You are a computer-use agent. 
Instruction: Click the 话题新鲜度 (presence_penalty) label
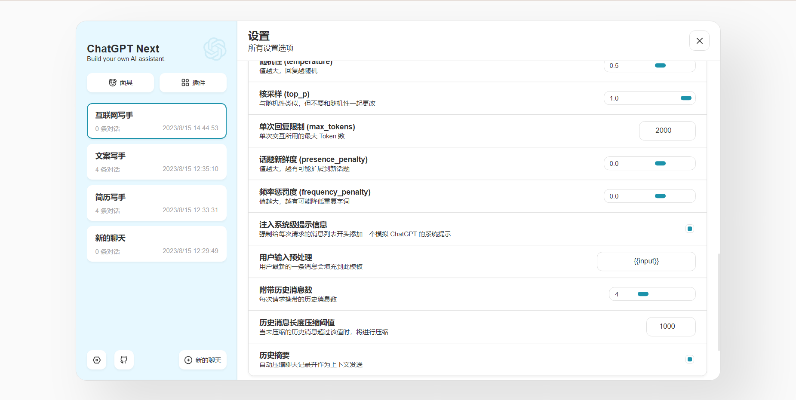point(313,159)
